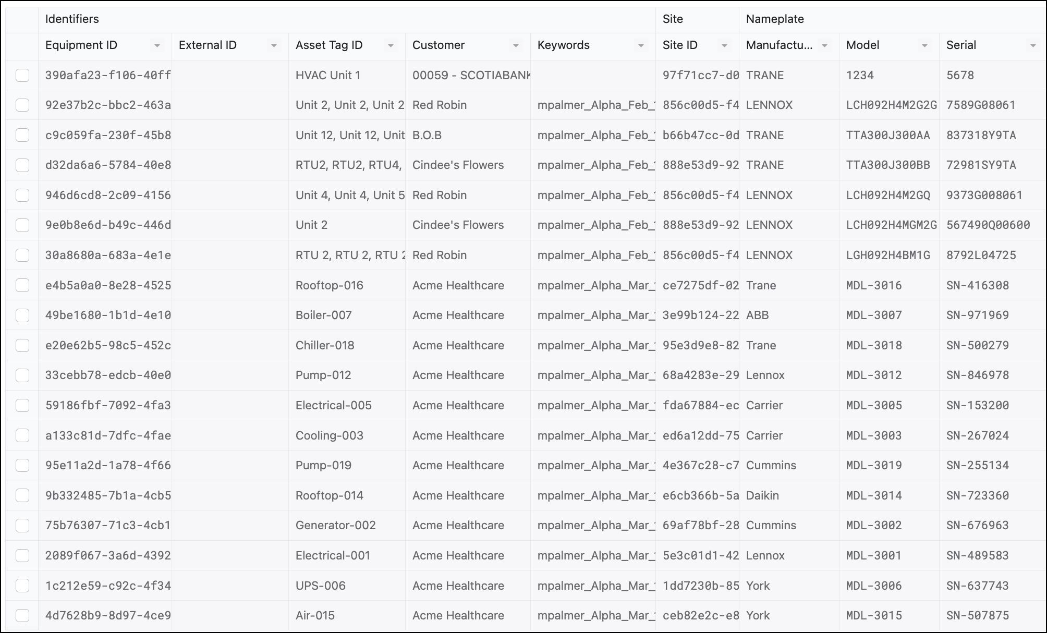Tick the checkbox for Generator-002 row
The height and width of the screenshot is (633, 1047).
click(22, 525)
